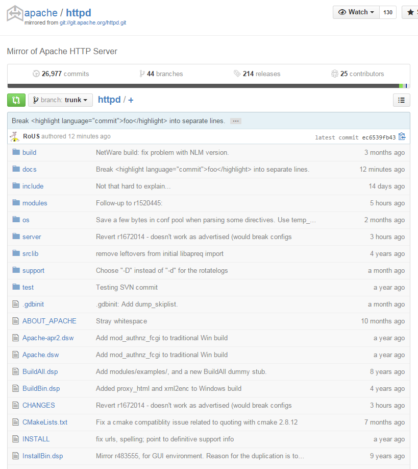Click the watchers count 130
This screenshot has width=418, height=469.
click(388, 12)
